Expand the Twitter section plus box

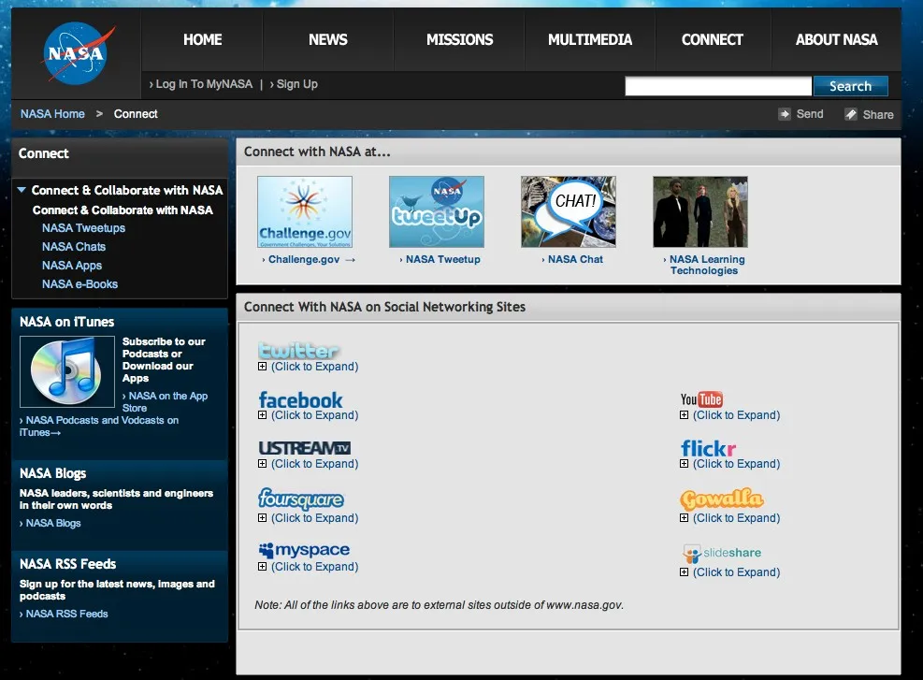[263, 367]
